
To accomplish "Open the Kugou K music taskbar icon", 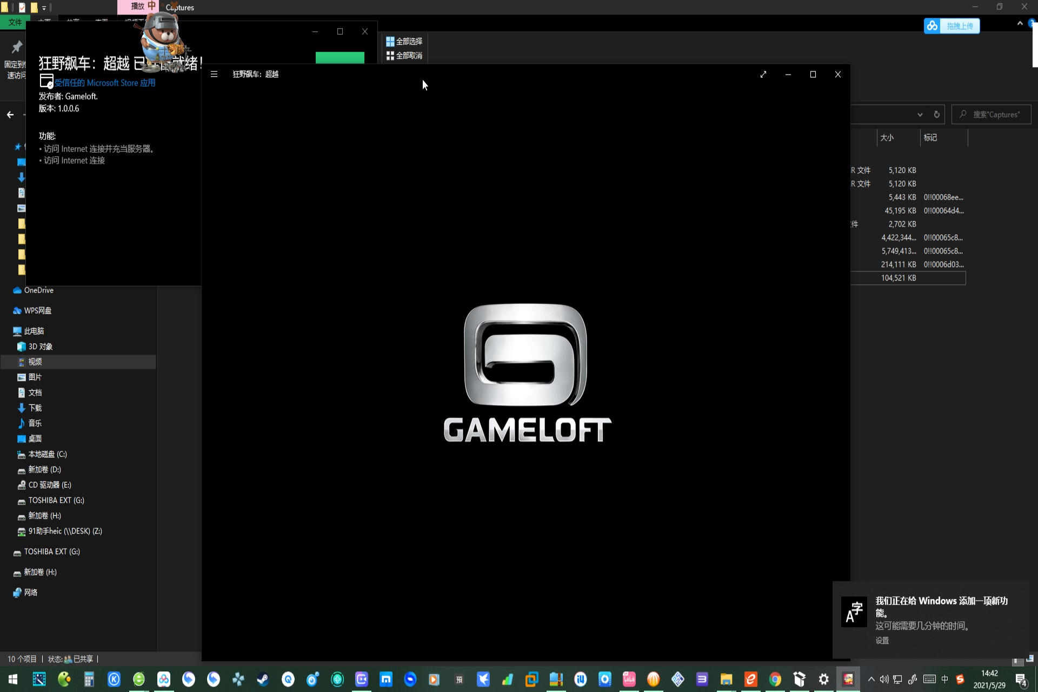I will pyautogui.click(x=114, y=679).
